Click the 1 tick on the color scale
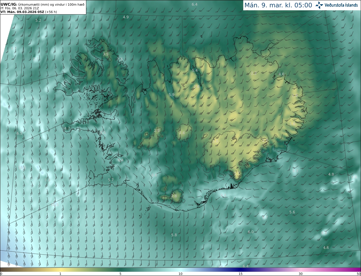Image resolution: width=361 pixels, height=276 pixels. pos(60,274)
